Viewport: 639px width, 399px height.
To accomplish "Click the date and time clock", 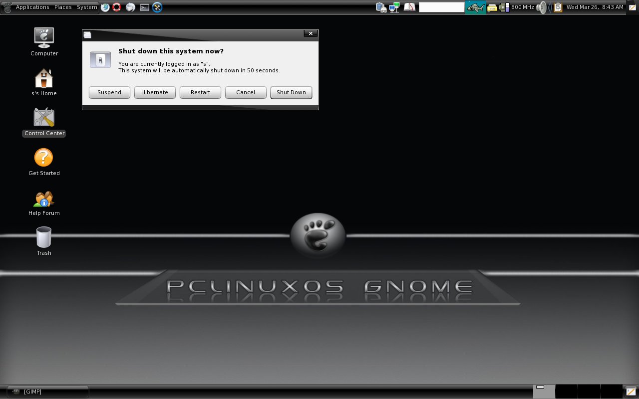I will (x=595, y=7).
